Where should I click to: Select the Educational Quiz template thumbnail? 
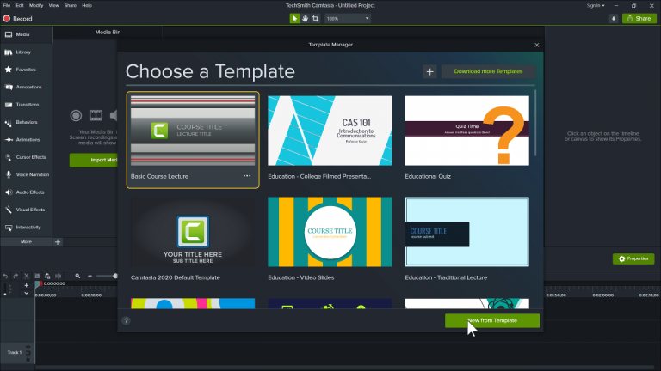click(467, 131)
